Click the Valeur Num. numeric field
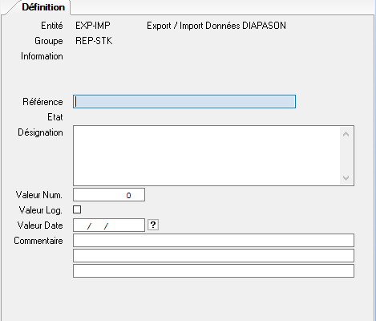Viewport: 376px width, 321px height. [109, 195]
